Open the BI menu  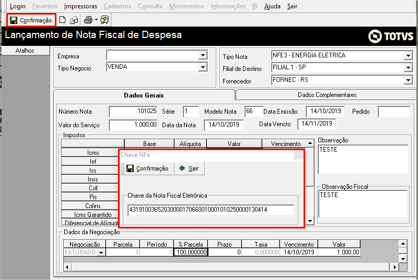point(254,6)
